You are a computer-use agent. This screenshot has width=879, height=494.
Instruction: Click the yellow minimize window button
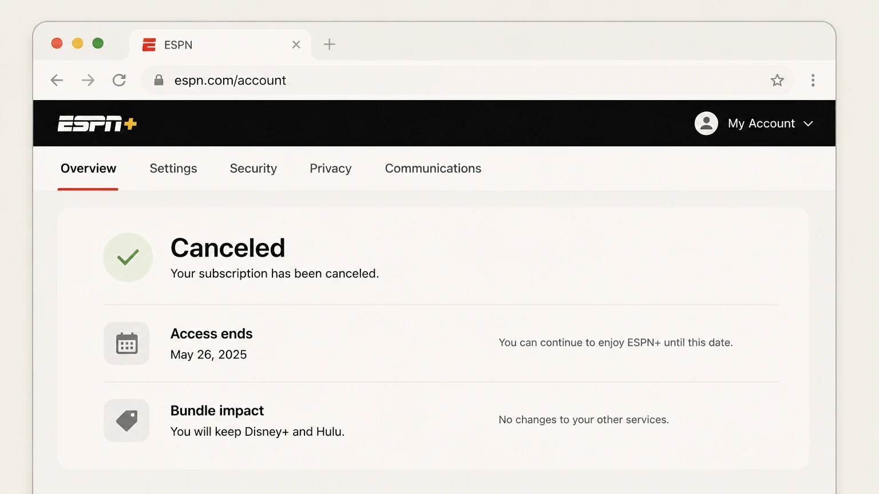(77, 43)
